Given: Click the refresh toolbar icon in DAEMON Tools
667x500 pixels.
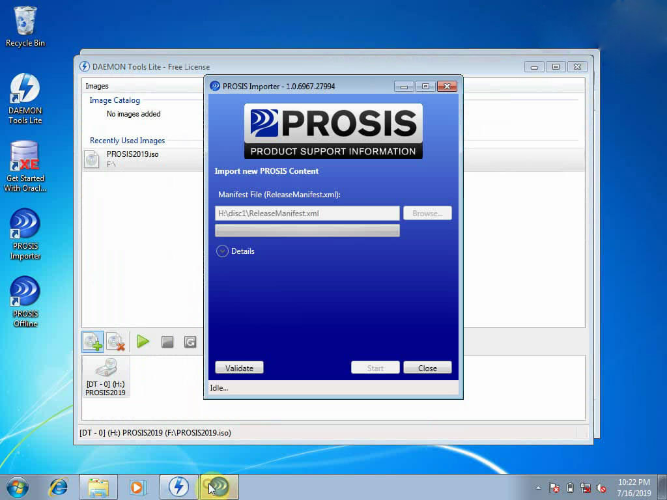Looking at the screenshot, I should pyautogui.click(x=190, y=342).
